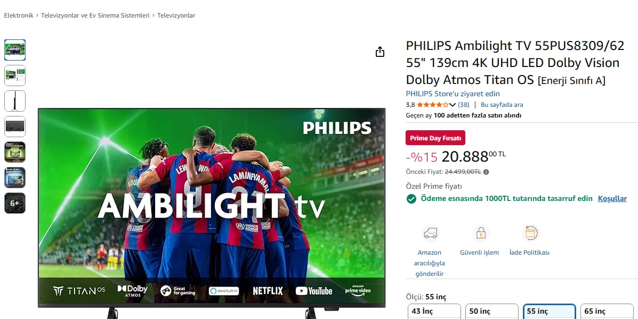Image resolution: width=638 pixels, height=319 pixels.
Task: Visit the PHILIPS Store link
Action: (453, 94)
